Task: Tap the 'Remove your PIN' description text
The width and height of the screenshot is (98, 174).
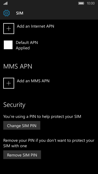Action: pyautogui.click(x=49, y=143)
